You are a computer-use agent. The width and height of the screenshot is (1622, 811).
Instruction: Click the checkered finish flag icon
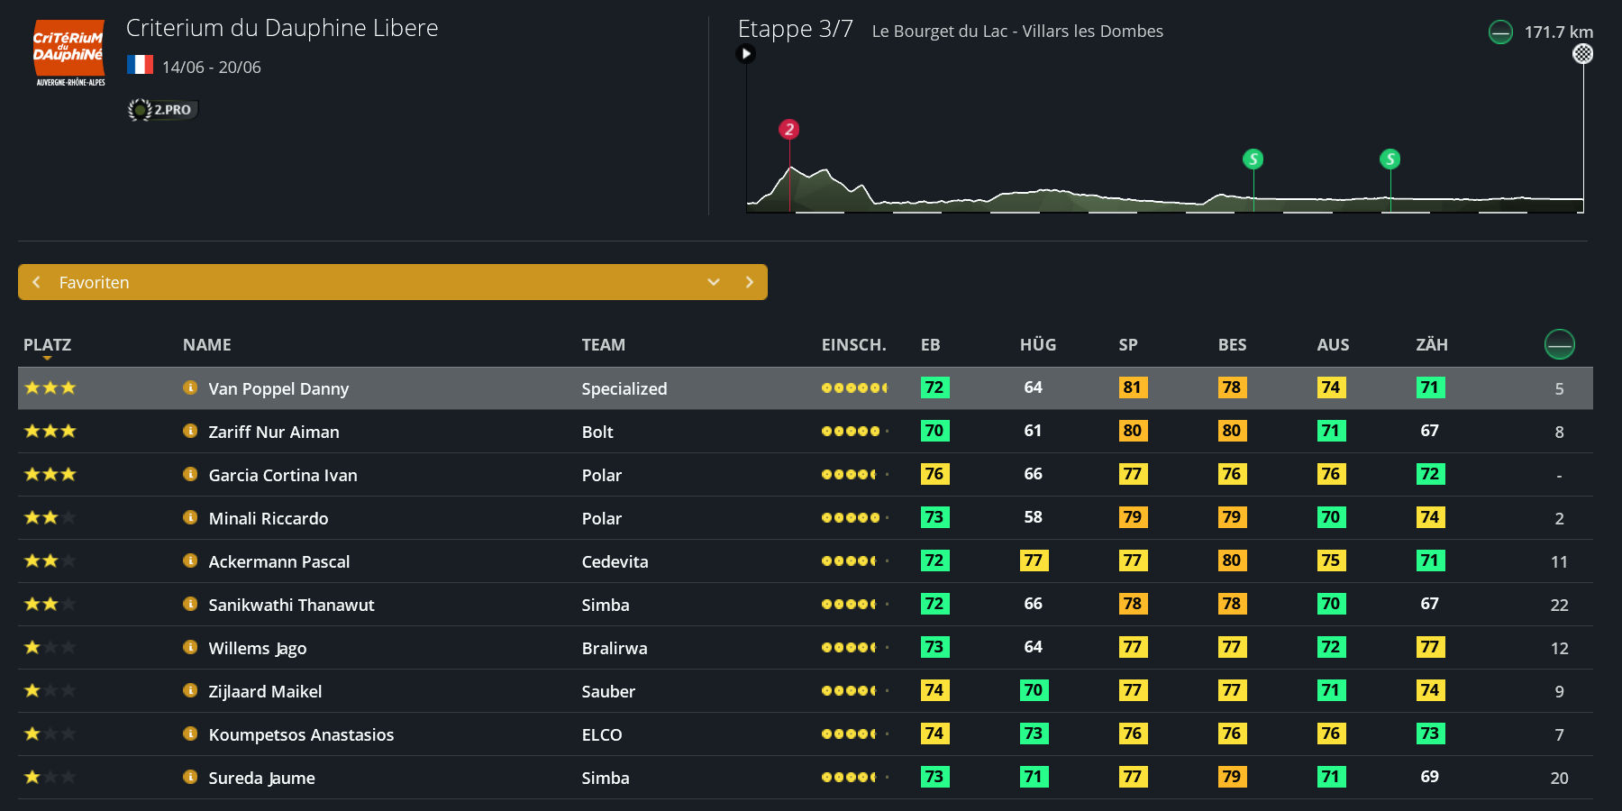point(1582,54)
